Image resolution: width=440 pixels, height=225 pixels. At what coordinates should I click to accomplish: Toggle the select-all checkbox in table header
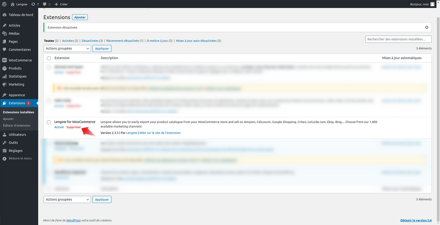click(x=49, y=58)
